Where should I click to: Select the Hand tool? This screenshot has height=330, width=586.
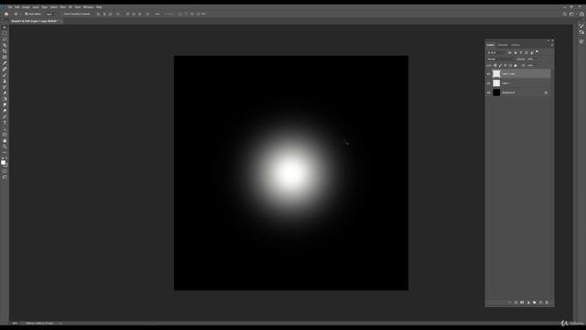point(5,141)
